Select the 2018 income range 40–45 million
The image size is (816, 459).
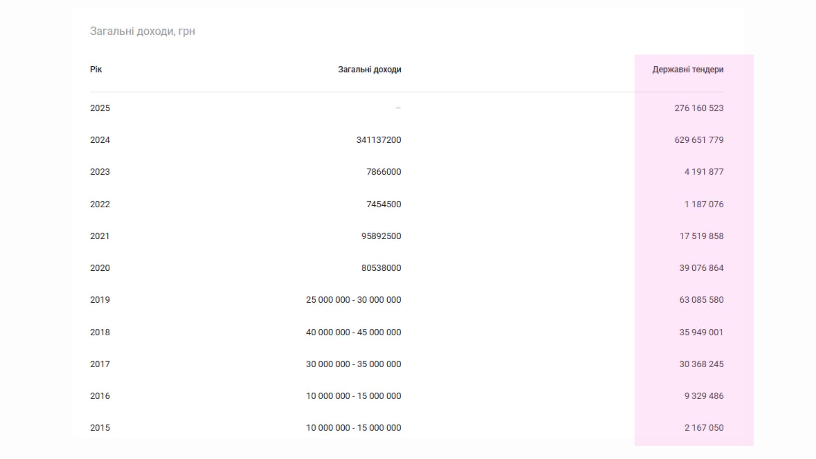(x=353, y=332)
